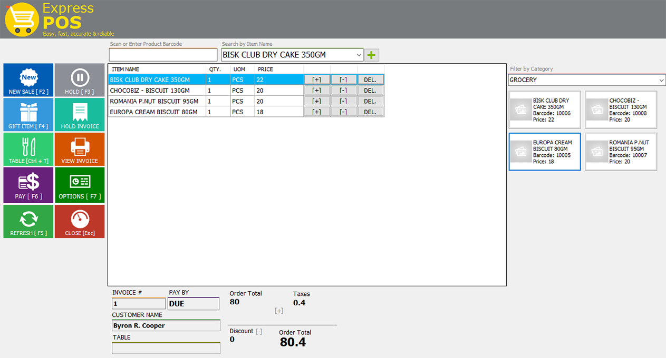
Task: Open Options tile
Action: click(x=80, y=185)
